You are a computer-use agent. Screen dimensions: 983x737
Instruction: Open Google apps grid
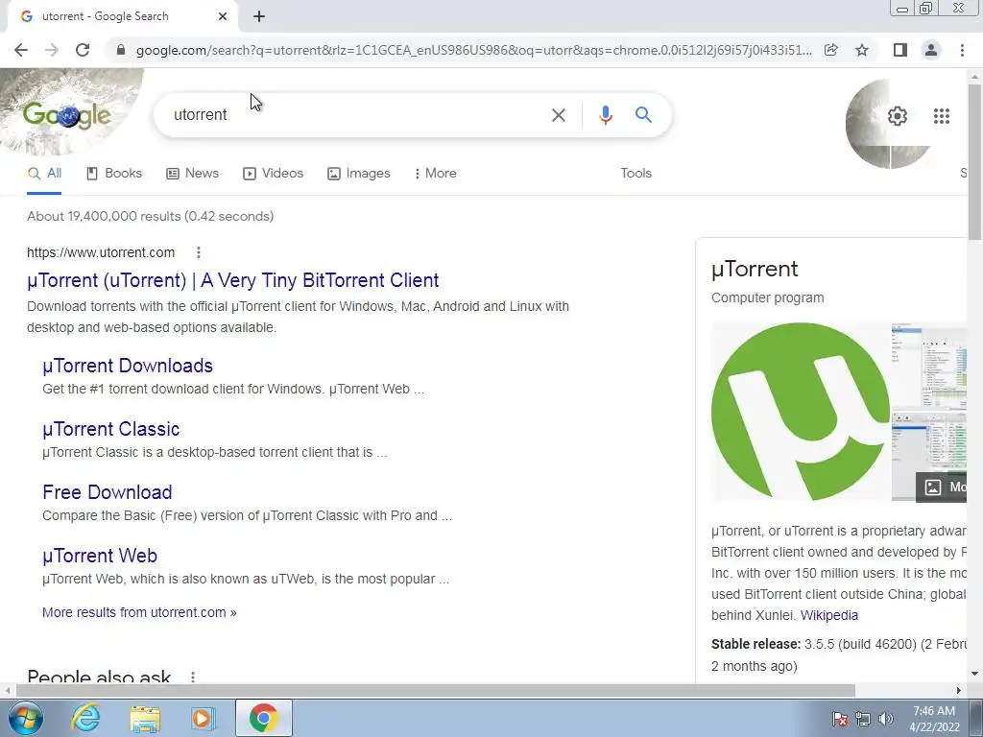click(x=941, y=116)
